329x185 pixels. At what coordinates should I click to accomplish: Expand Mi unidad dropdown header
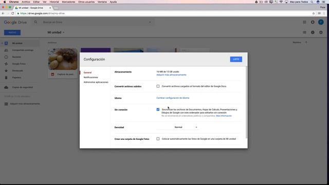pos(56,32)
